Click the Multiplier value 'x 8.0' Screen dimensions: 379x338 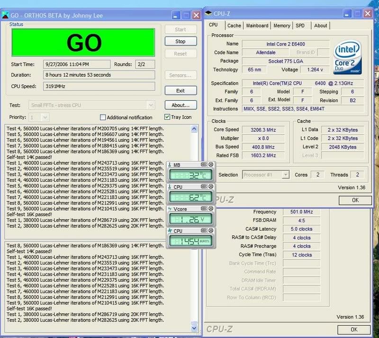pyautogui.click(x=263, y=138)
